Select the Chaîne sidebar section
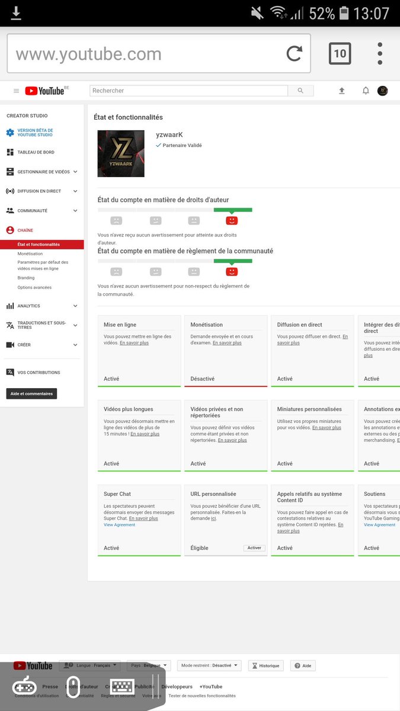This screenshot has height=711, width=400. [25, 230]
